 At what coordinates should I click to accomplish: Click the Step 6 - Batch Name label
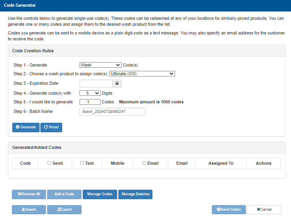(33, 111)
